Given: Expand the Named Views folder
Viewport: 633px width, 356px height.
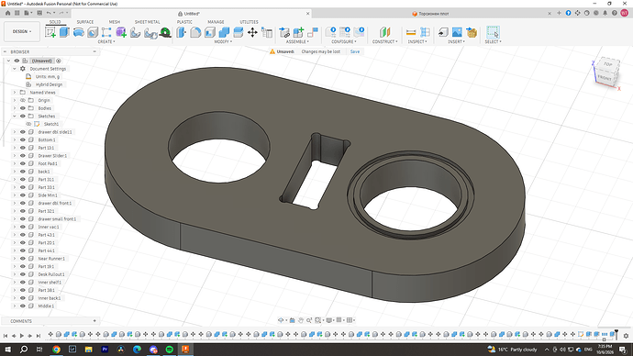Looking at the screenshot, I should click(x=15, y=93).
